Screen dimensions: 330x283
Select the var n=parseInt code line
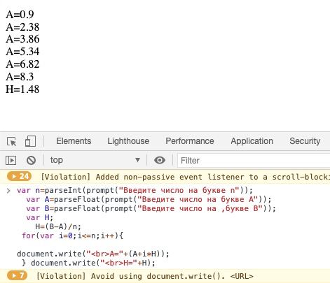click(x=135, y=191)
